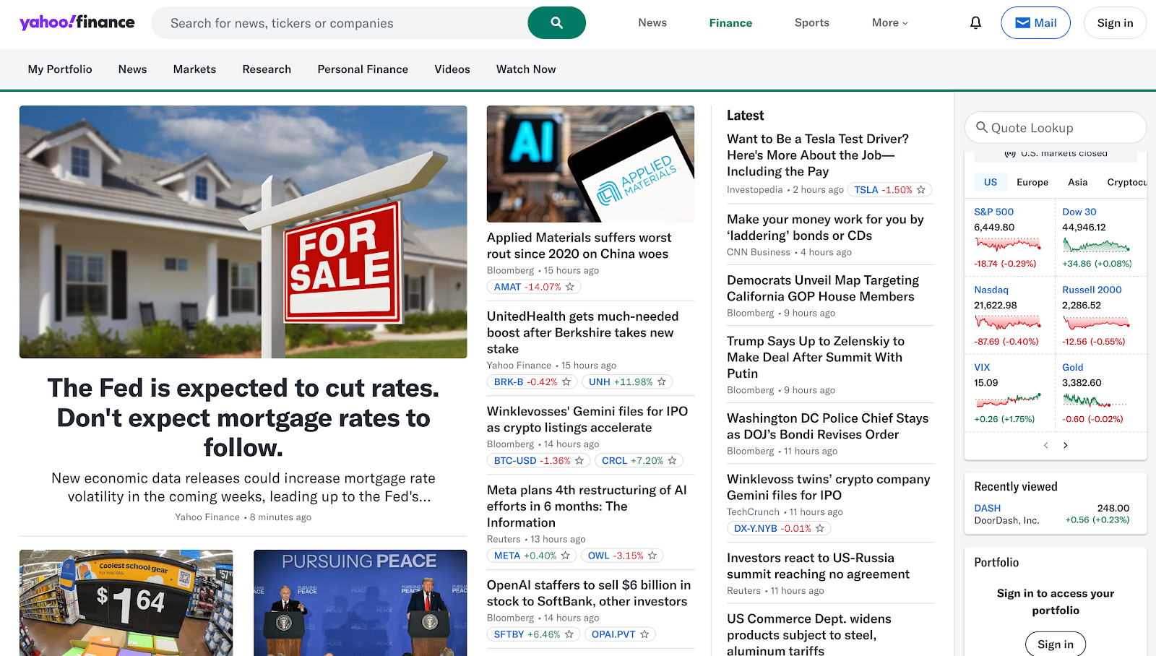
Task: Show previous markets with left chevron
Action: 1045,445
